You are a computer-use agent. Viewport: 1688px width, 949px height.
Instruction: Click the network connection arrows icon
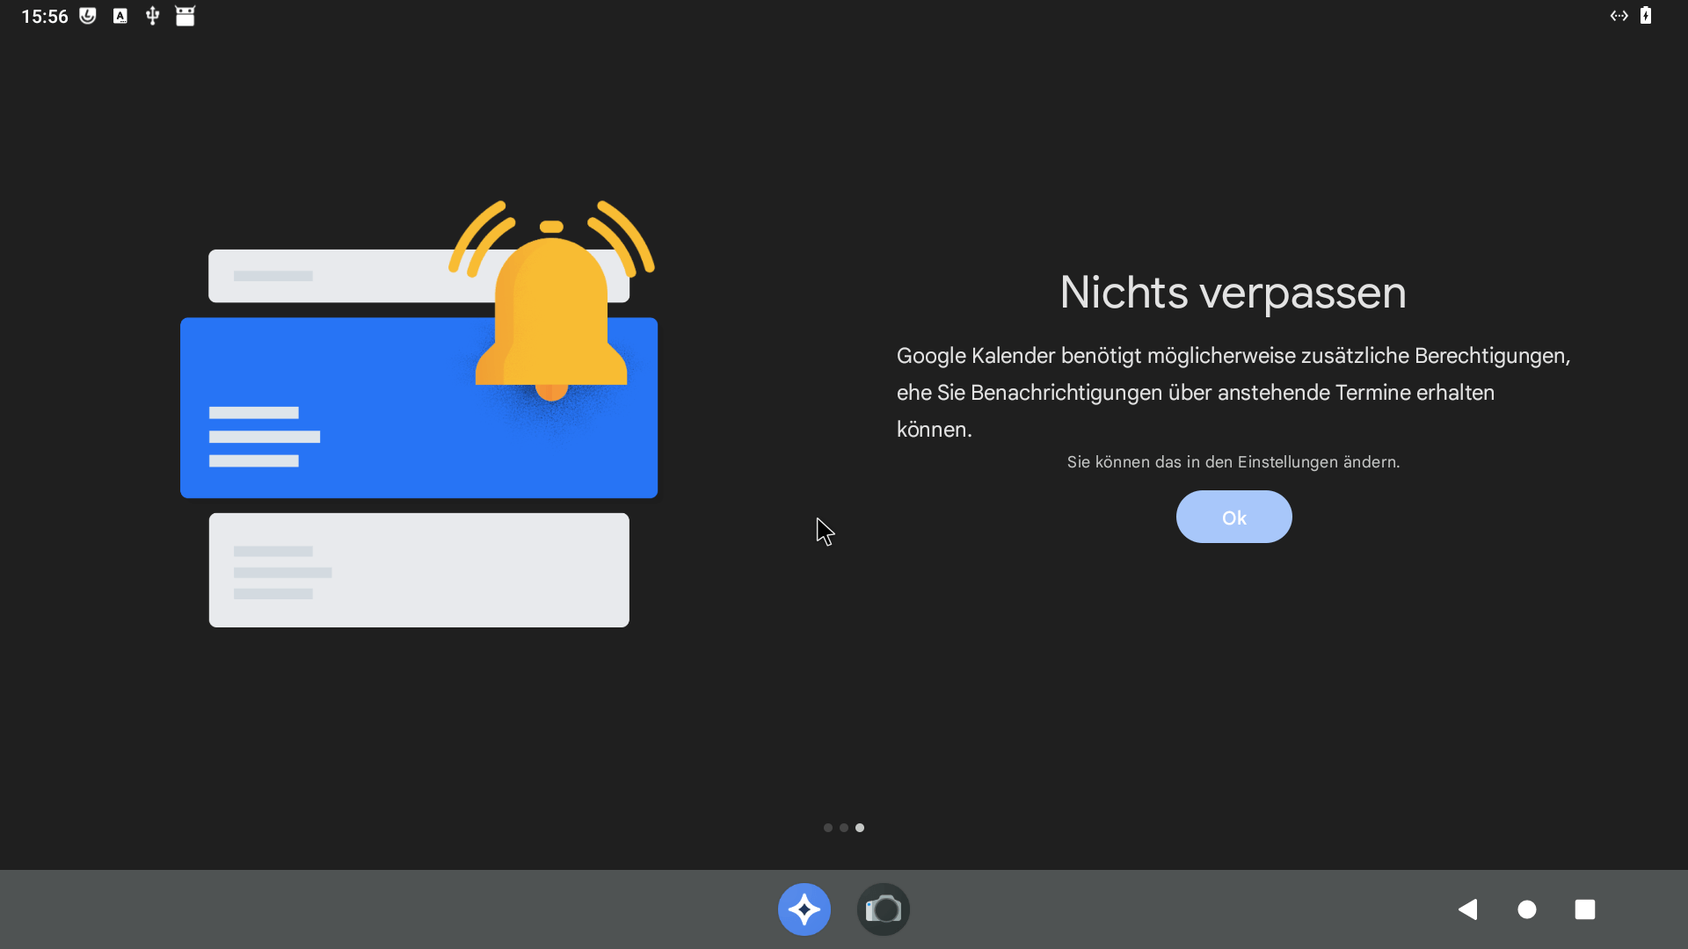(1619, 16)
